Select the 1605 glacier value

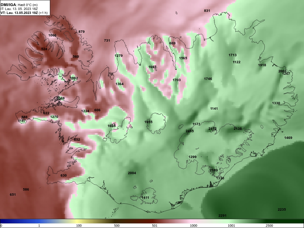[x=112, y=126]
